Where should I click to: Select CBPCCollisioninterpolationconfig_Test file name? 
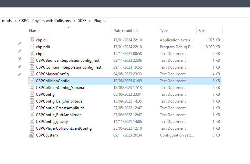(x=68, y=67)
